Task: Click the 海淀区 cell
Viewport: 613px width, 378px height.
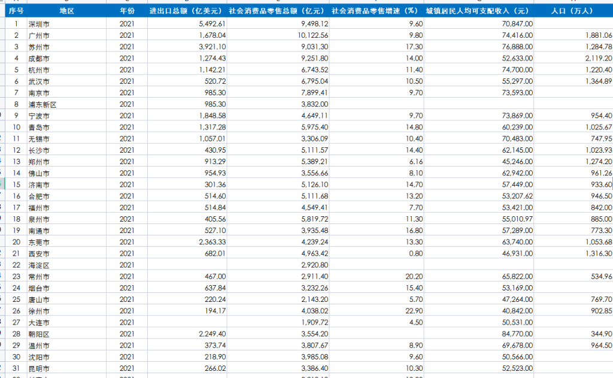Action: coord(66,265)
